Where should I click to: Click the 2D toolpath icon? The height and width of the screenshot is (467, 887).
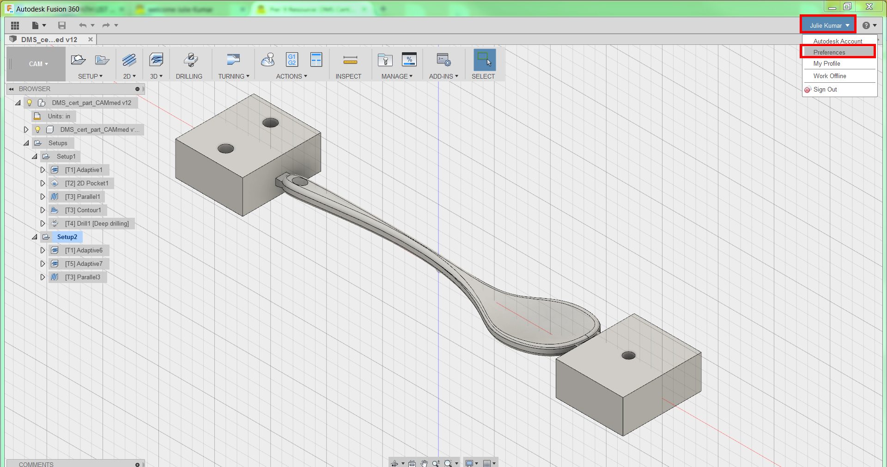(129, 60)
